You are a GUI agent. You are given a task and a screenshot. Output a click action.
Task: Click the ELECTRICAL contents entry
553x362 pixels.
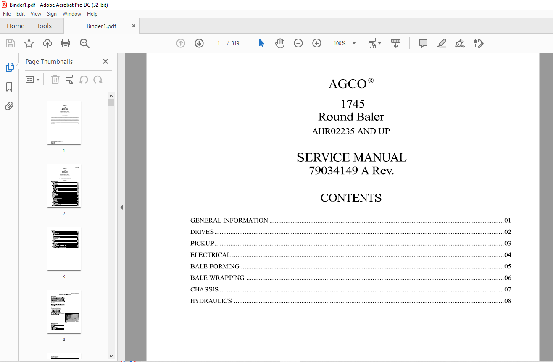(x=350, y=255)
